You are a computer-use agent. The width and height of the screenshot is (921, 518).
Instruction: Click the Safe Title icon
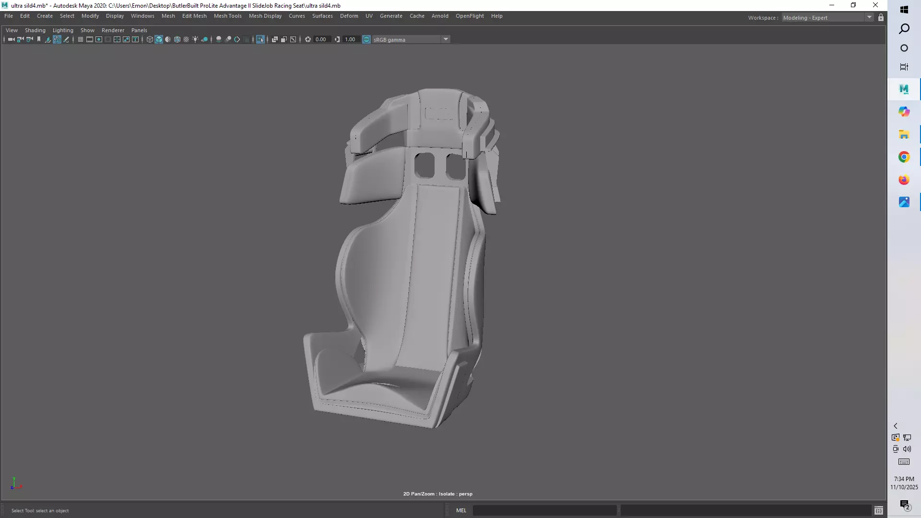[135, 39]
